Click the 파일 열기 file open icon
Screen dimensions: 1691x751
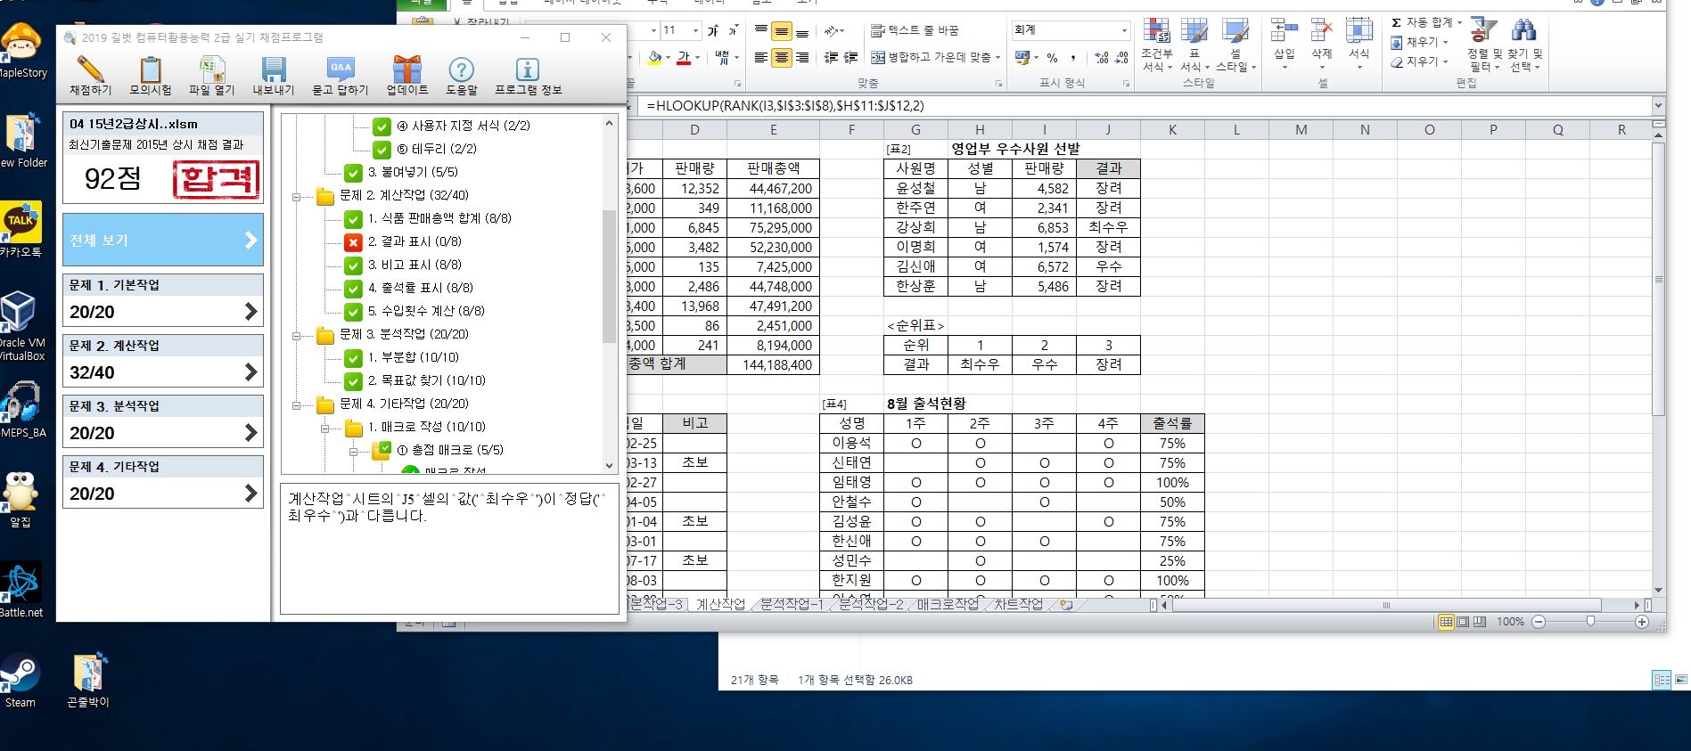coord(211,75)
